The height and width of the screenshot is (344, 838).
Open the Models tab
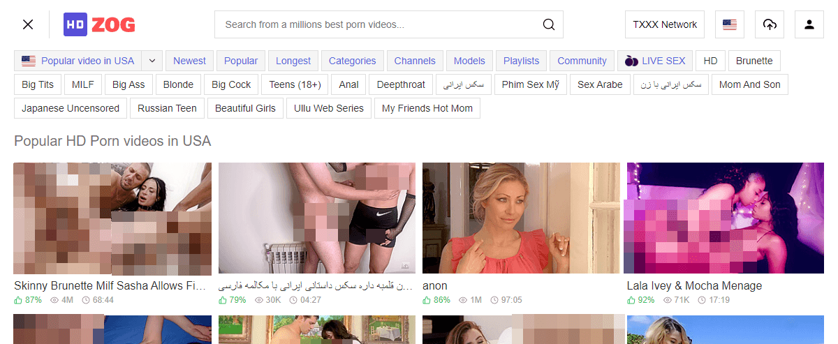click(470, 61)
